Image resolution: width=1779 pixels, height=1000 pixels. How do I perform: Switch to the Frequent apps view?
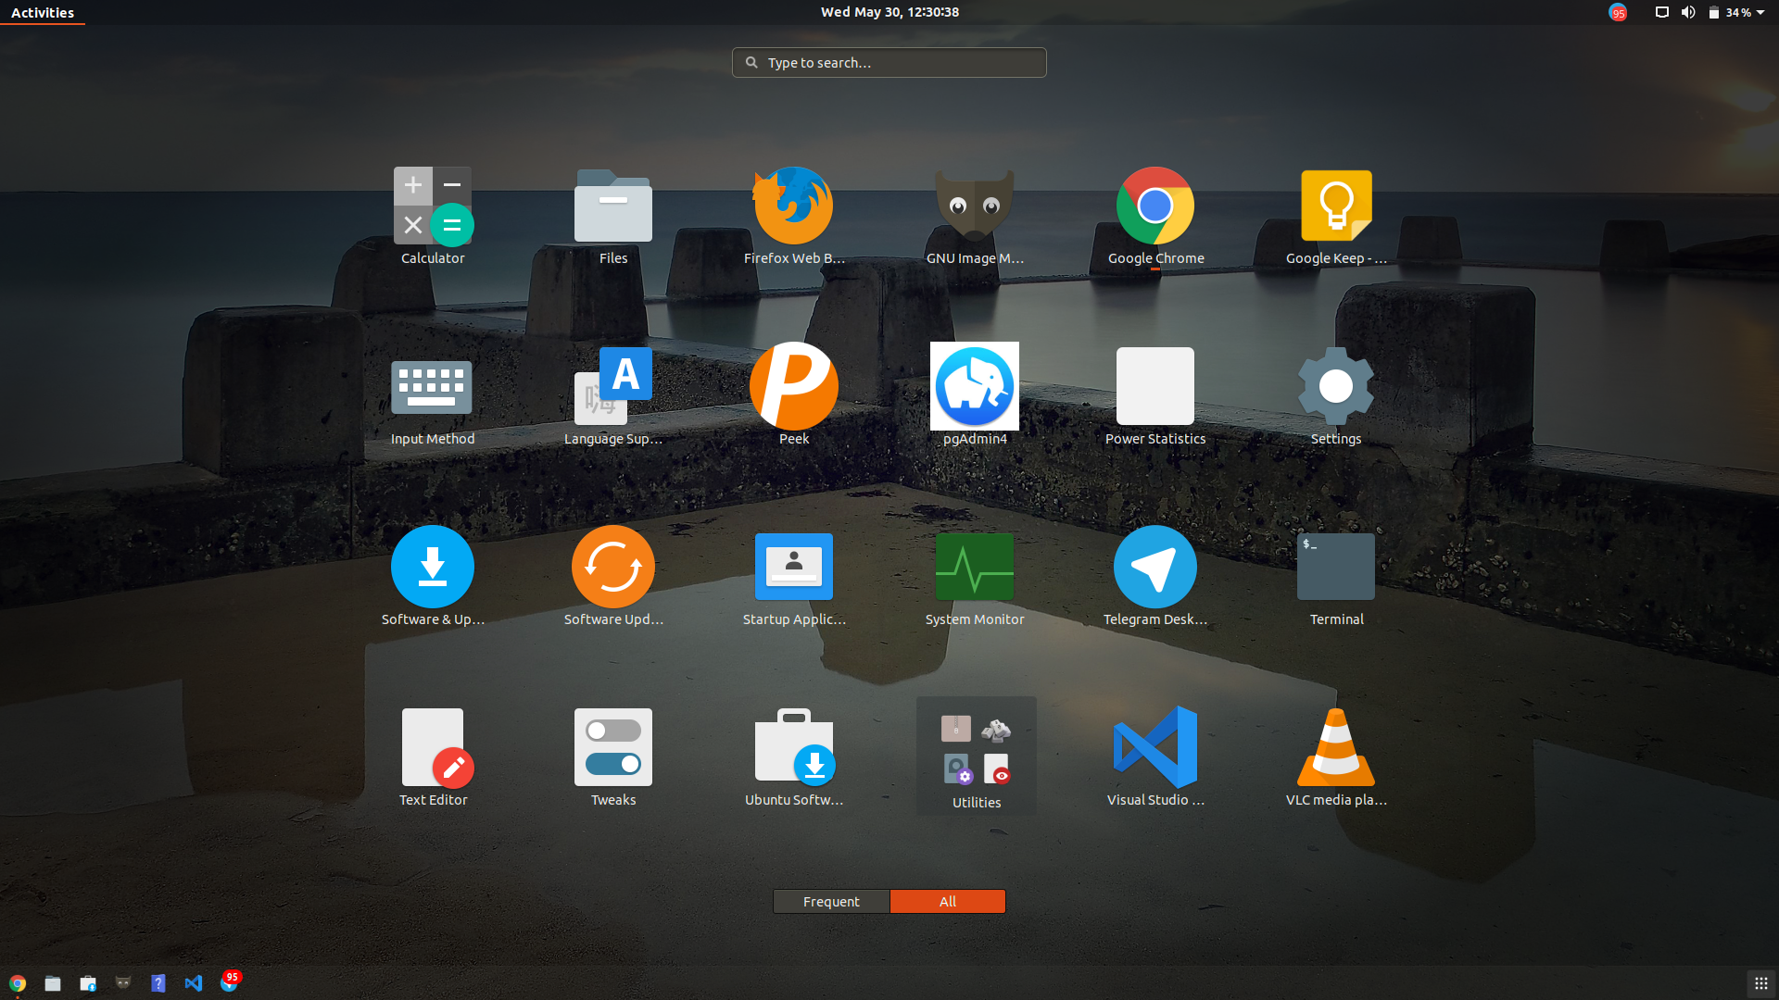point(831,901)
